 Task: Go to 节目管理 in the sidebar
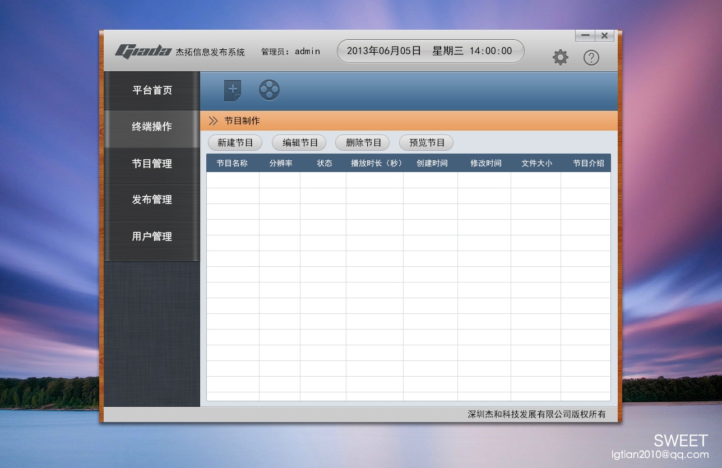coord(152,164)
